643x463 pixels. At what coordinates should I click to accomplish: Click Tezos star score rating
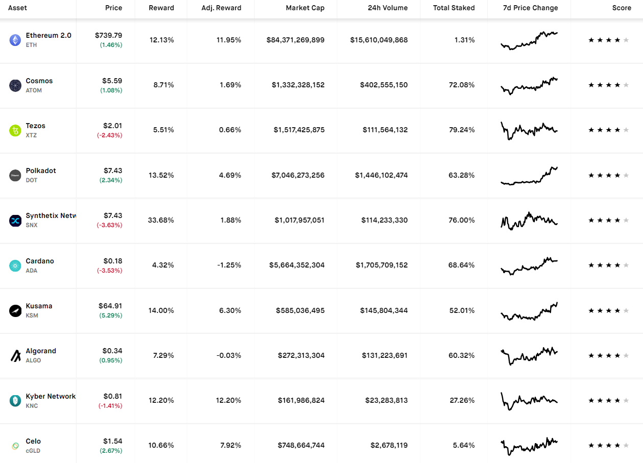[608, 130]
